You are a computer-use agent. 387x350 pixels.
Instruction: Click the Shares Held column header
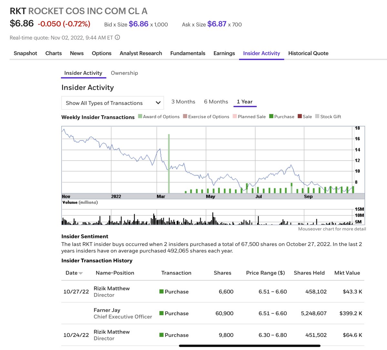click(309, 273)
